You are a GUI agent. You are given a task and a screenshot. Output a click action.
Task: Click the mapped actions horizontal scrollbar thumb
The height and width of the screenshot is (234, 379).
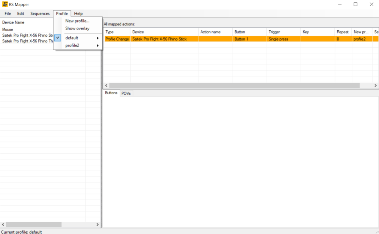pyautogui.click(x=235, y=86)
